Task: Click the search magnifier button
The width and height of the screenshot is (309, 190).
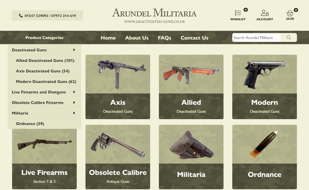Action: point(289,37)
